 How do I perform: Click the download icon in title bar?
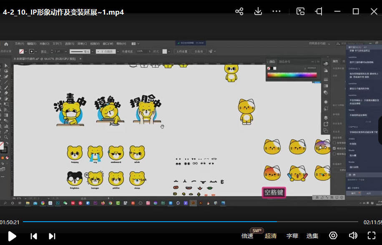(x=258, y=11)
